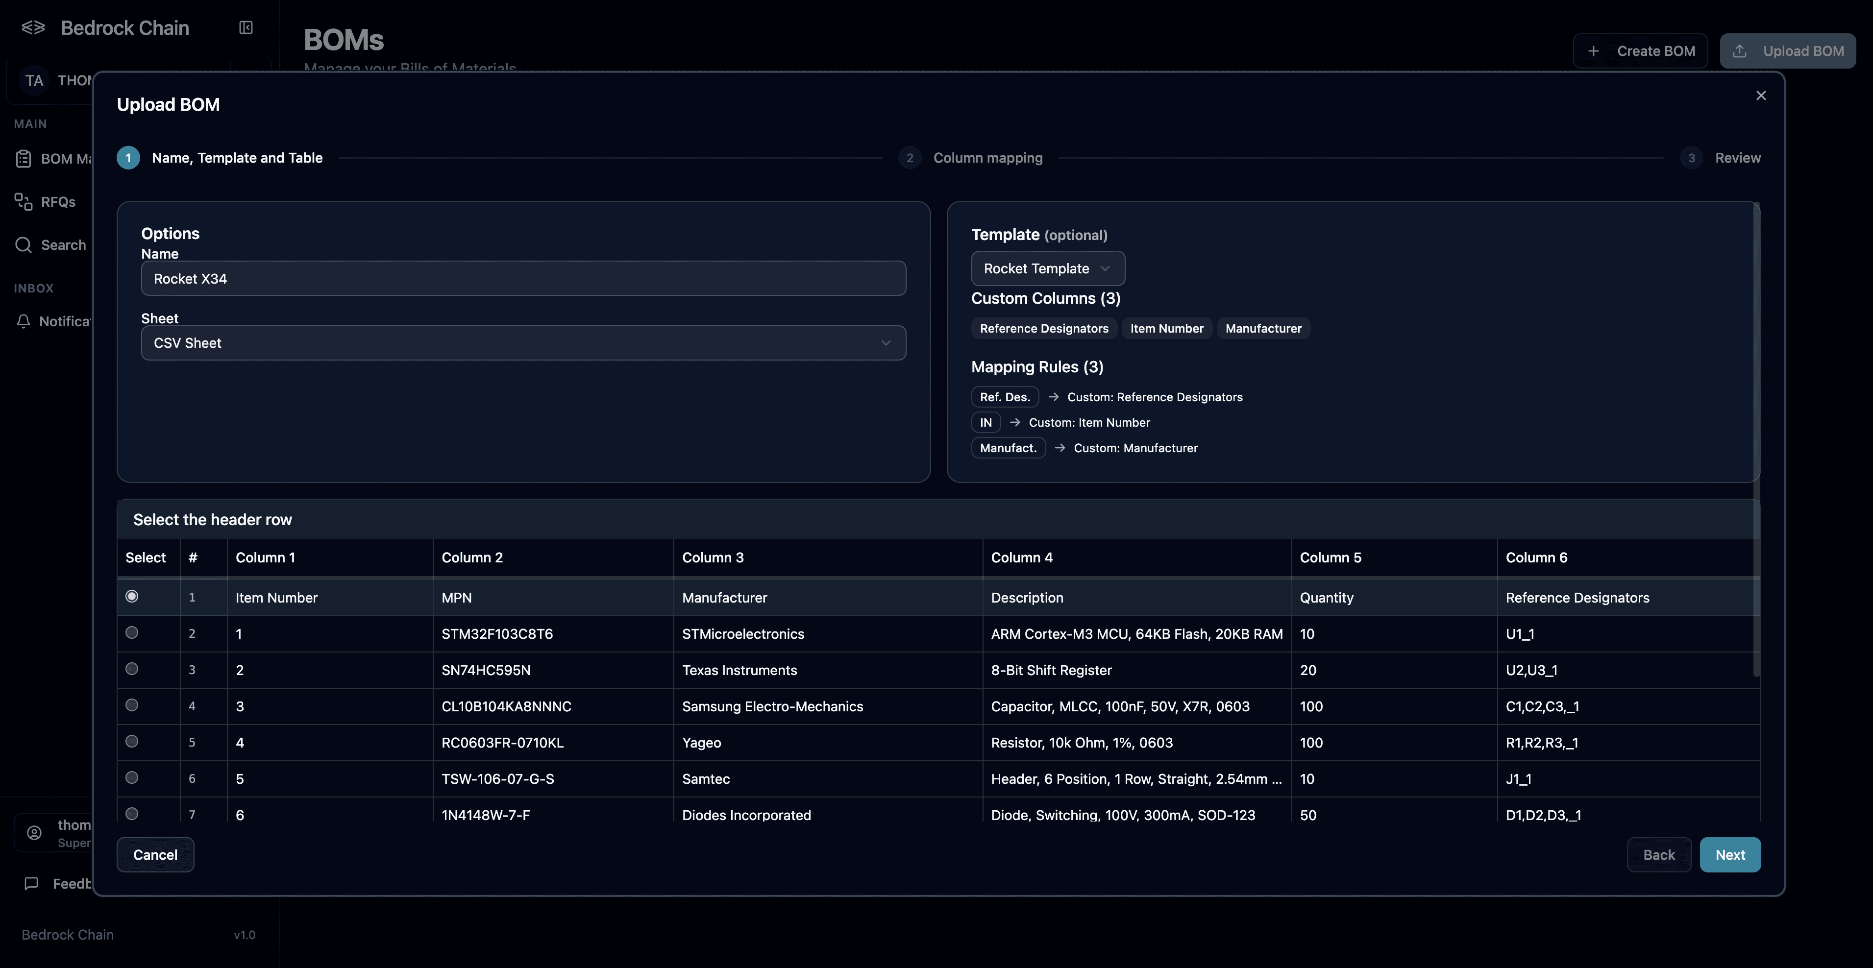
Task: Select the Texas Instruments row radio button
Action: 132,669
